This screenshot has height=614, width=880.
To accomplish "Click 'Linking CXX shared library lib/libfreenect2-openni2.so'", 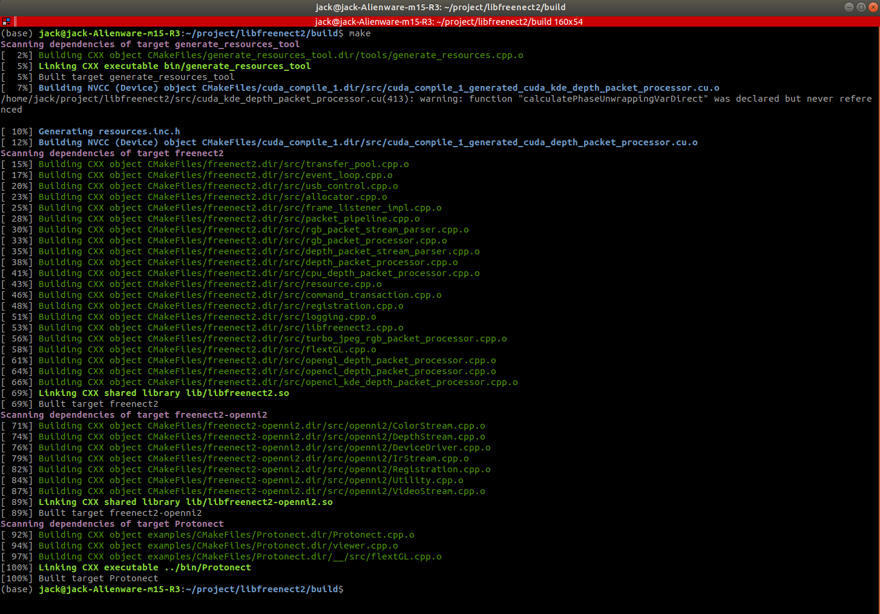I will click(x=185, y=502).
